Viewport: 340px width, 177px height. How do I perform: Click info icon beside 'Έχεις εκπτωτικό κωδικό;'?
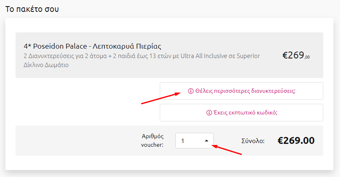click(209, 113)
